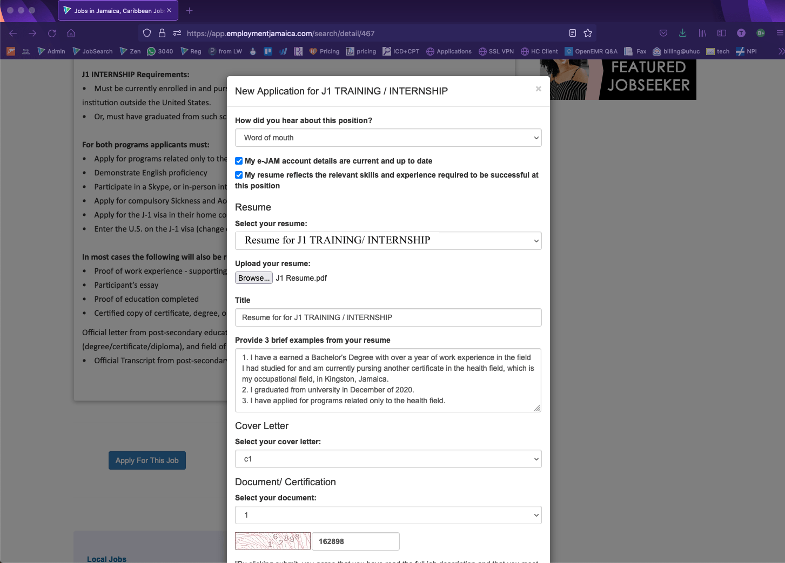Click the captcha code input field
Screen dimensions: 785x563
click(x=355, y=541)
